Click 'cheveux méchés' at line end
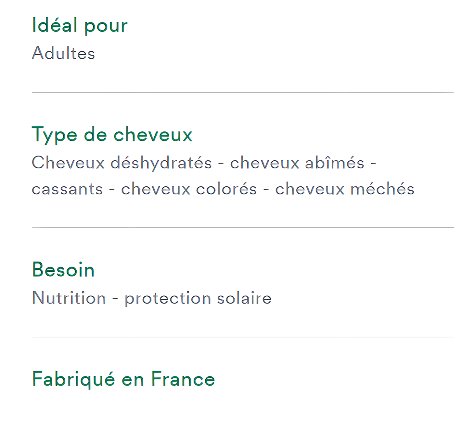 [344, 189]
